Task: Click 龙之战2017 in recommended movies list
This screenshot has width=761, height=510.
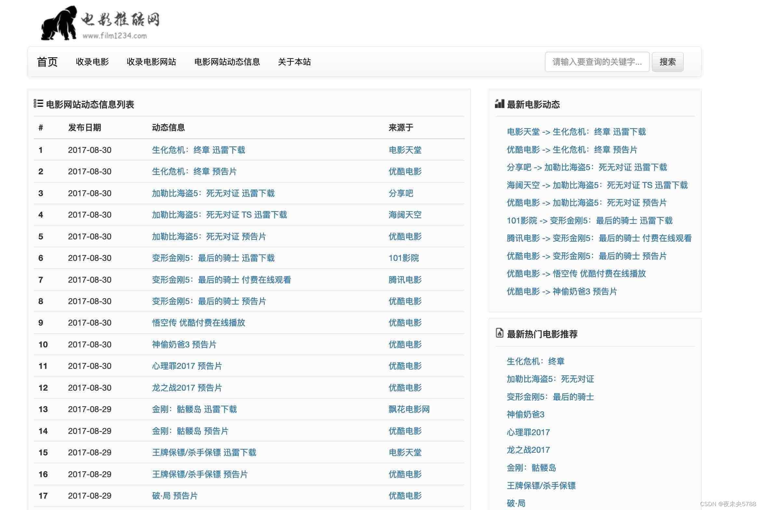Action: (528, 450)
